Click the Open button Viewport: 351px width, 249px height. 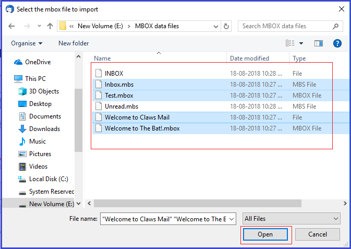[x=265, y=234]
